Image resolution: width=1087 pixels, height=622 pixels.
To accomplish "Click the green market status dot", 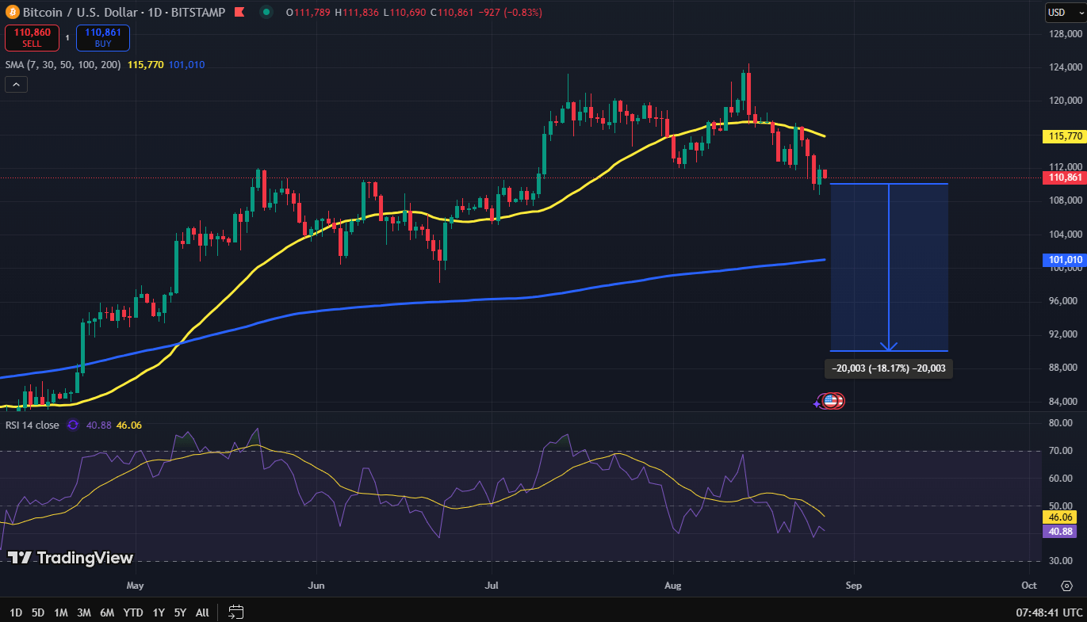I will point(266,13).
